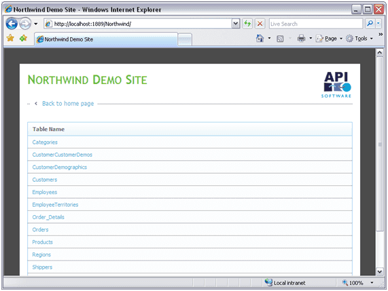This screenshot has height=291, width=388.
Task: Click the Home page icon
Action: 260,38
